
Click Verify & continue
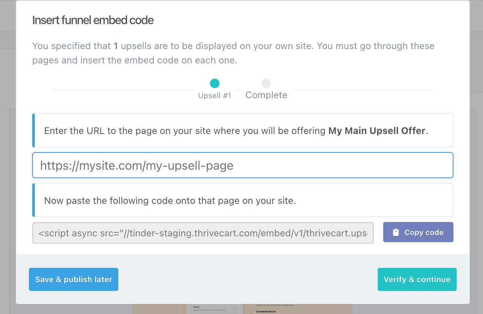pos(417,279)
